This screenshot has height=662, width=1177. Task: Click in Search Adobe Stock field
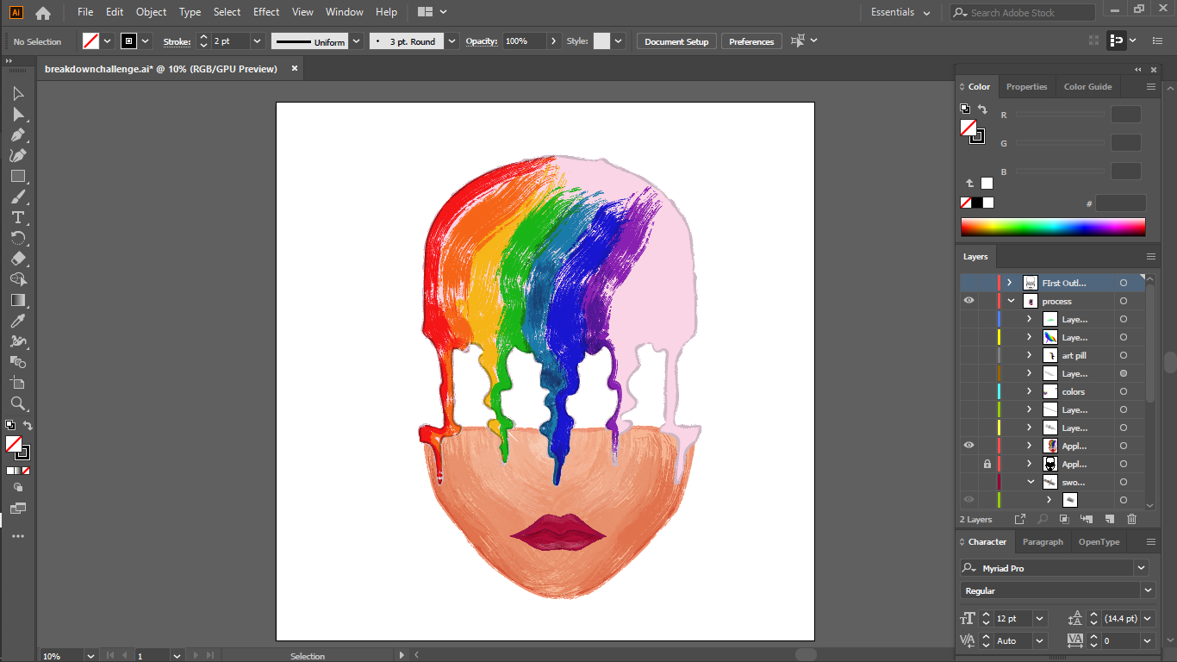click(1023, 13)
